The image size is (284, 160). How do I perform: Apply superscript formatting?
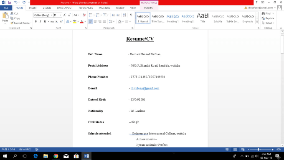point(61,22)
